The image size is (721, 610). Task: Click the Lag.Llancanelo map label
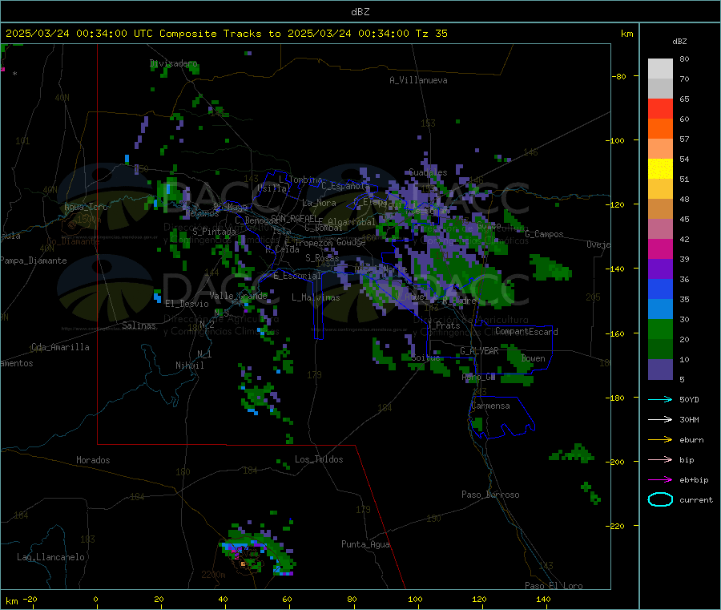click(51, 557)
